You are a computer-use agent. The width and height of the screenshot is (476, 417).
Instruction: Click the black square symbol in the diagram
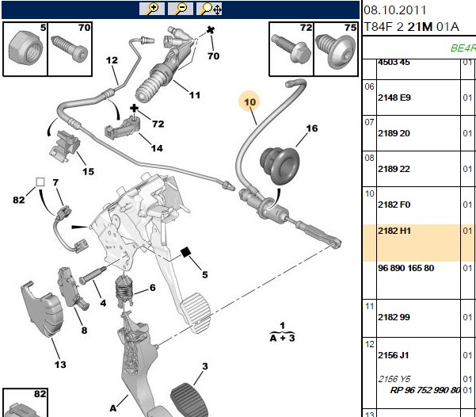click(x=185, y=252)
